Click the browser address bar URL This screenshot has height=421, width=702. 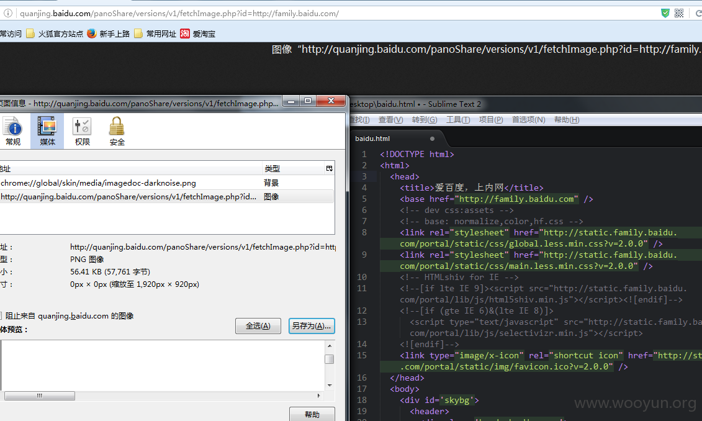179,14
